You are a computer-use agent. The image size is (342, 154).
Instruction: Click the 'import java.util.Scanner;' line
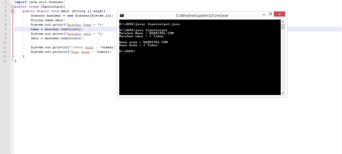point(40,2)
